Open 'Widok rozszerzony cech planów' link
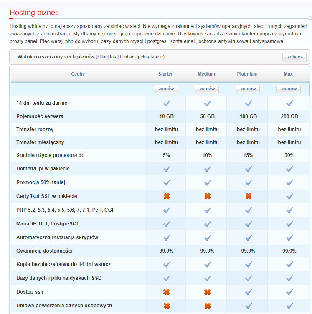Viewport: 312px width, 314px height. [56, 57]
